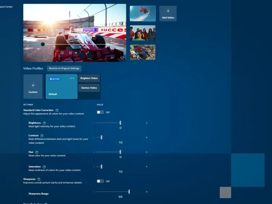This screenshot has width=272, height=204.
Task: Click the chevron arrow beside volume icon
Action: point(80,52)
